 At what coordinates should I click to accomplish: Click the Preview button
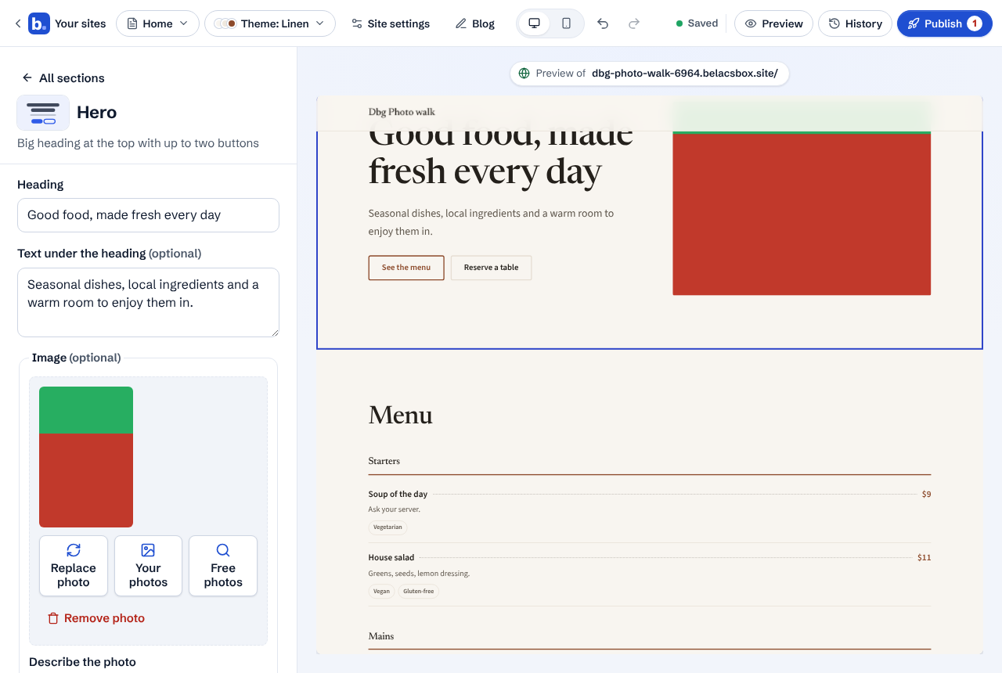tap(773, 23)
